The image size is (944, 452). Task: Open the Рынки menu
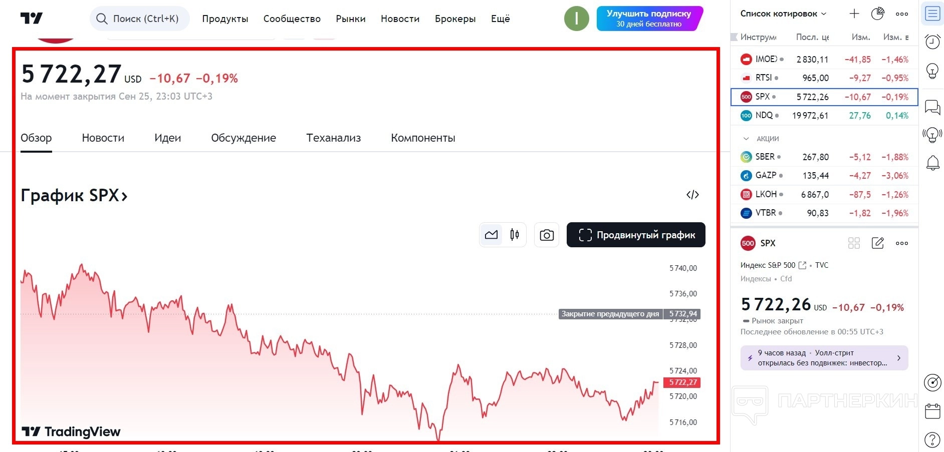tap(351, 19)
